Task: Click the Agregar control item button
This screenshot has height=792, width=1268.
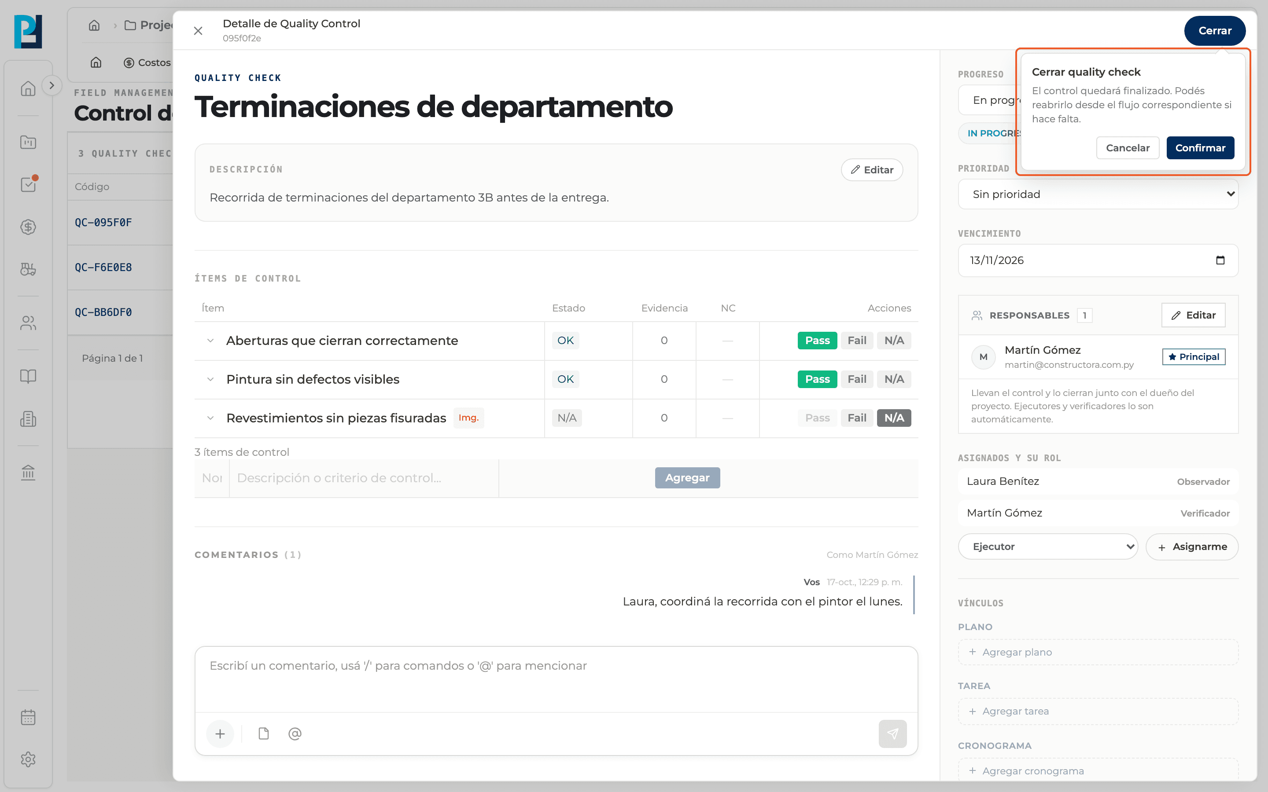Action: (687, 478)
